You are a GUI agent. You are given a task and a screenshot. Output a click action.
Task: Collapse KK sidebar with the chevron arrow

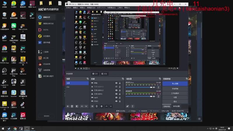(62, 9)
